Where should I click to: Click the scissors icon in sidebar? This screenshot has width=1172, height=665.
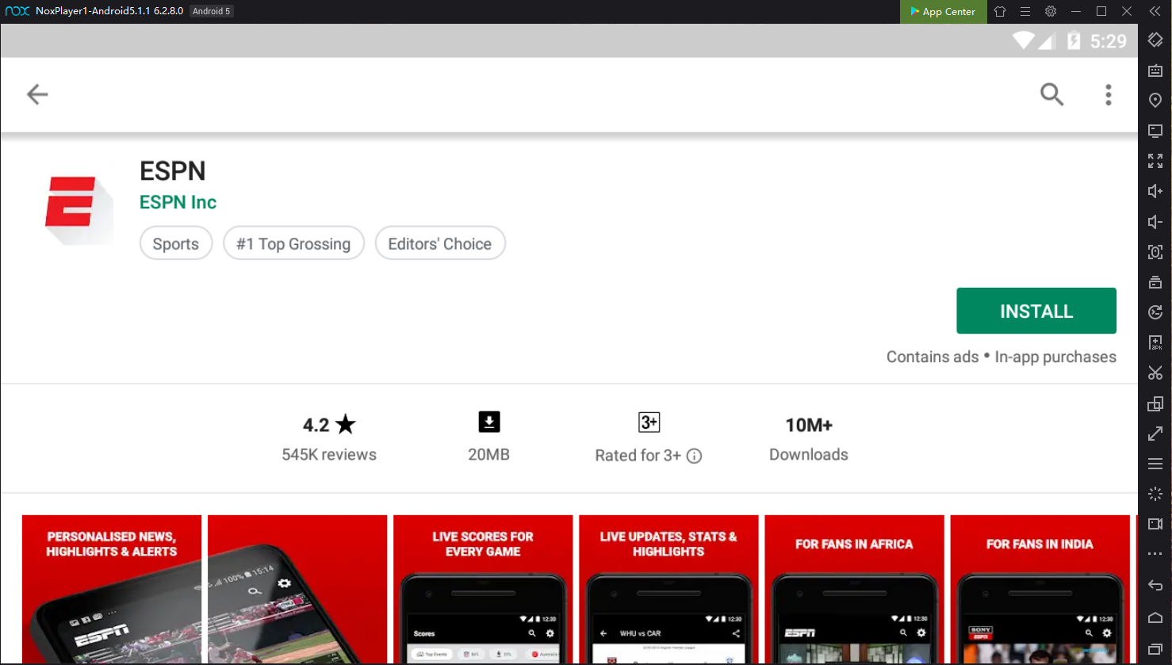point(1155,373)
